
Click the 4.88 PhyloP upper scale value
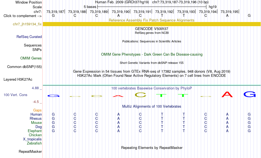[x=35, y=88]
